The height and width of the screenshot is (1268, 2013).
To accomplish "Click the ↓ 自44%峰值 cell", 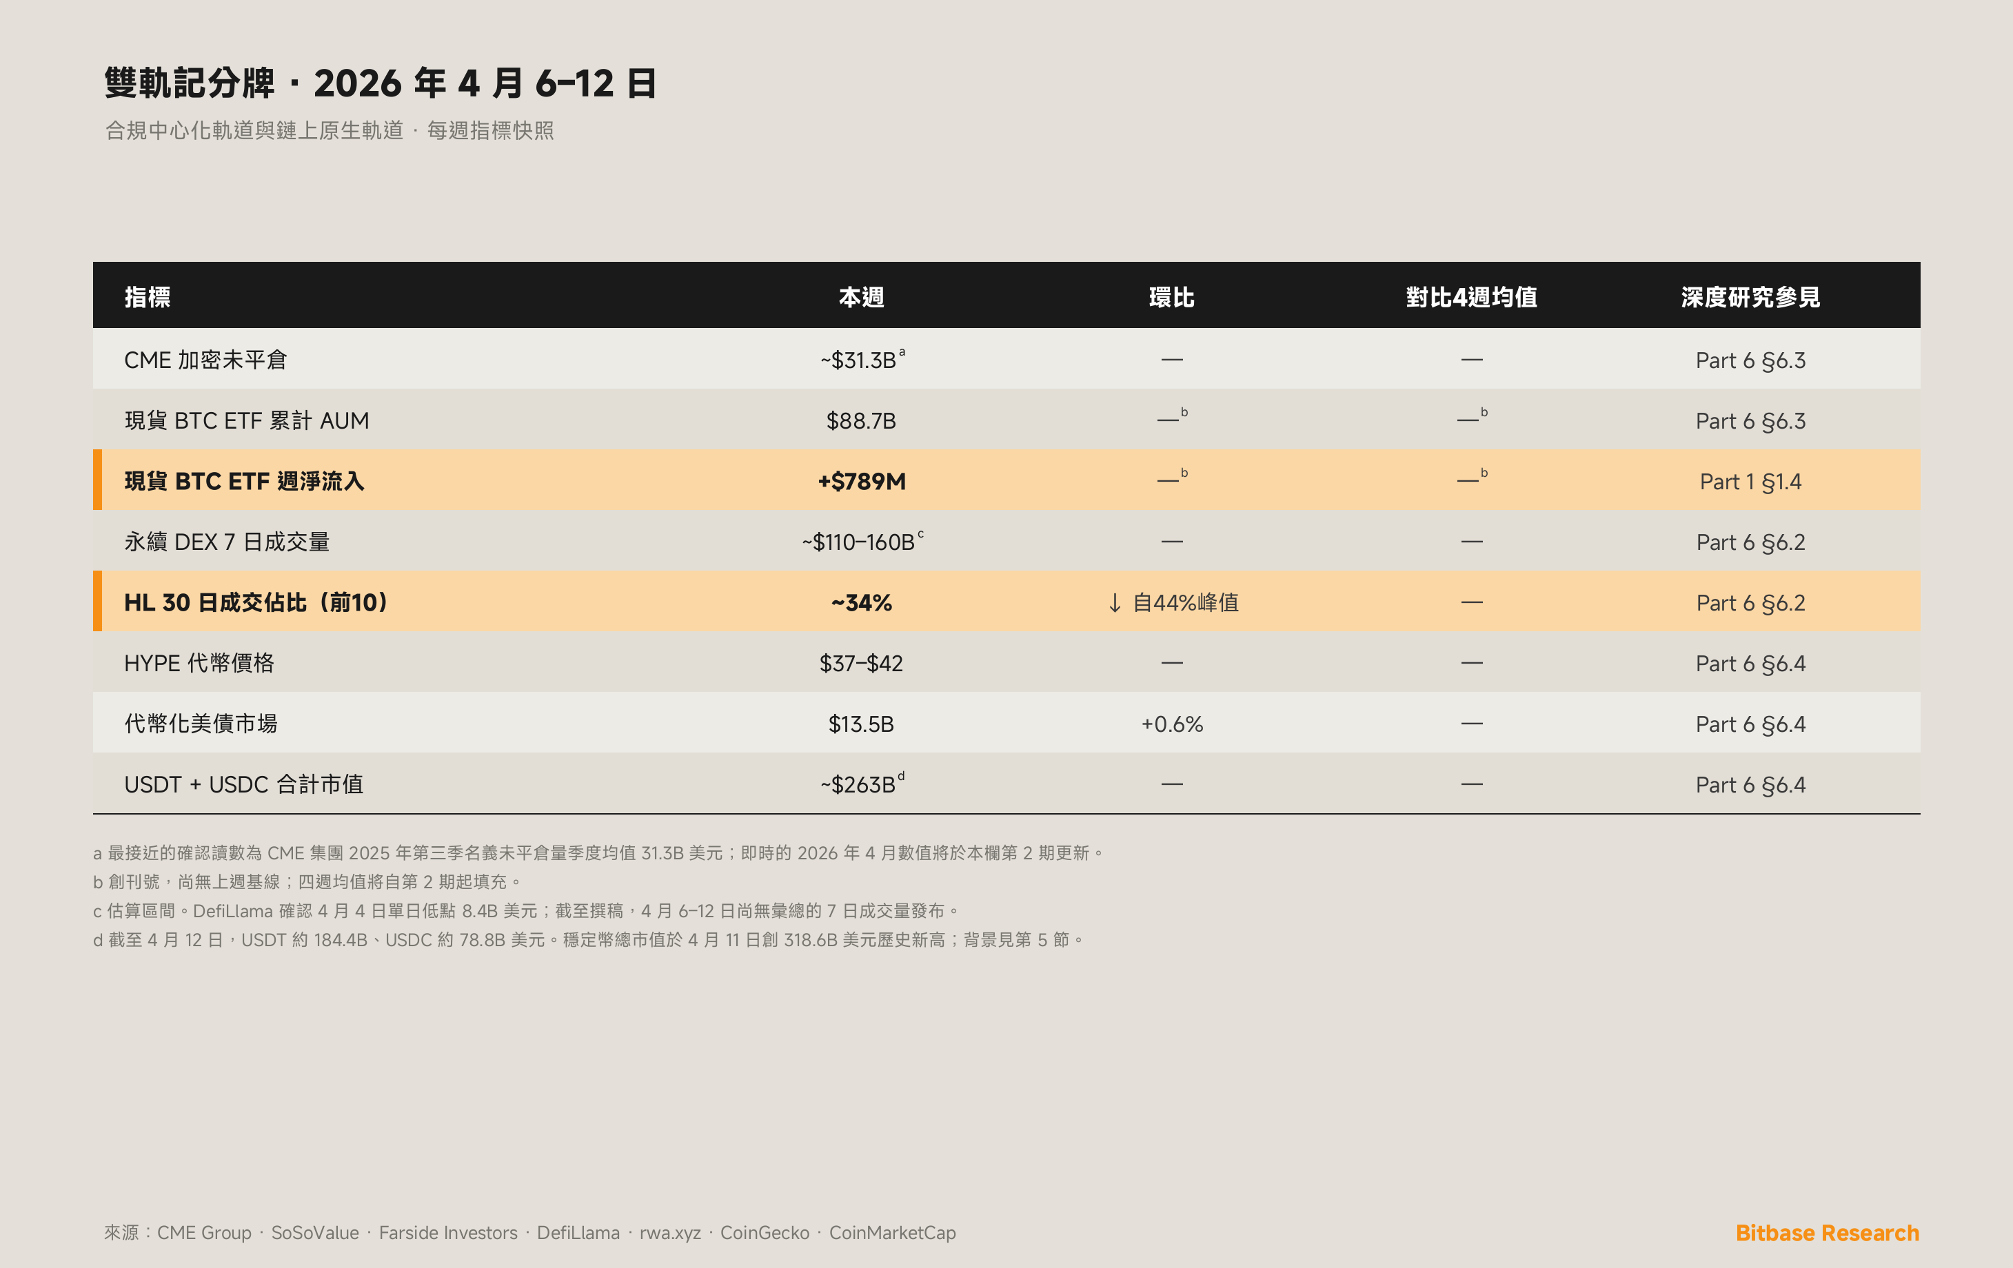I will (x=1172, y=603).
